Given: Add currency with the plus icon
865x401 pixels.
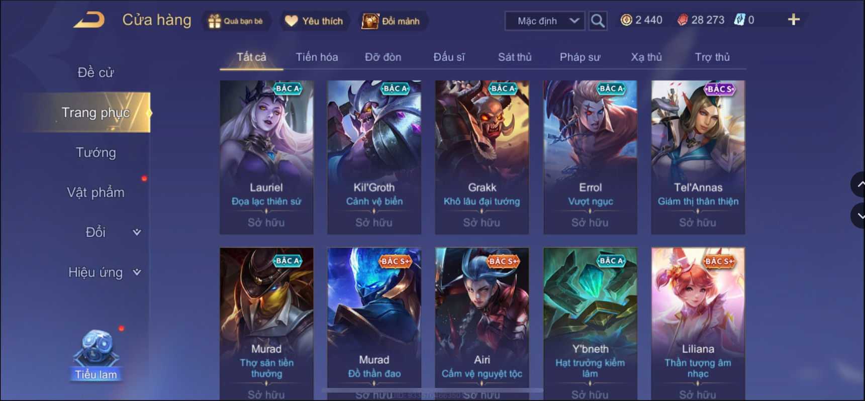Looking at the screenshot, I should pyautogui.click(x=794, y=20).
